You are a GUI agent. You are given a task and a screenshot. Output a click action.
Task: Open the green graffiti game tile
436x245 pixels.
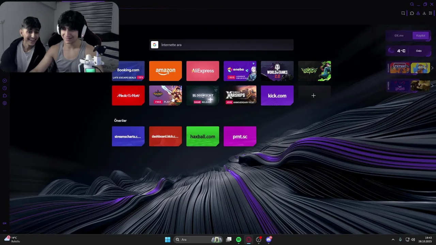pyautogui.click(x=314, y=71)
